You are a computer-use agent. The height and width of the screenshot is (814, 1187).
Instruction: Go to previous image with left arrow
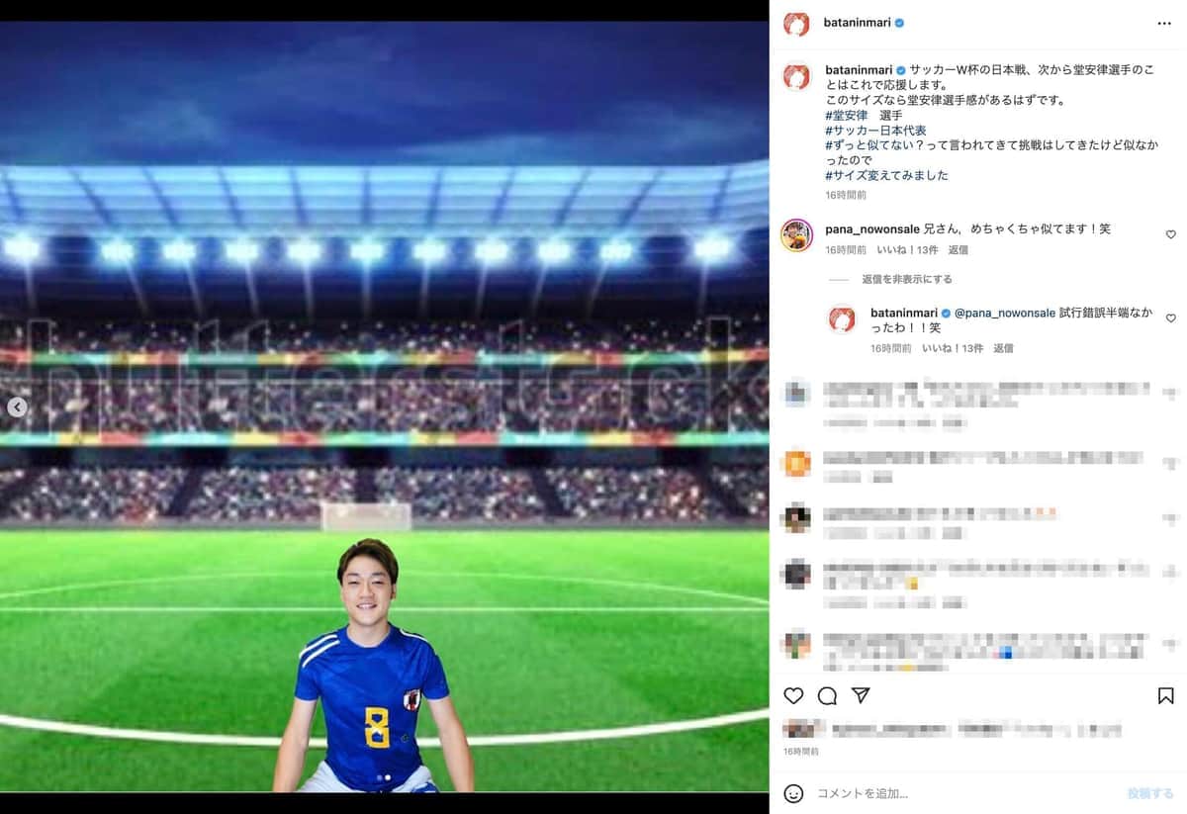(x=17, y=407)
